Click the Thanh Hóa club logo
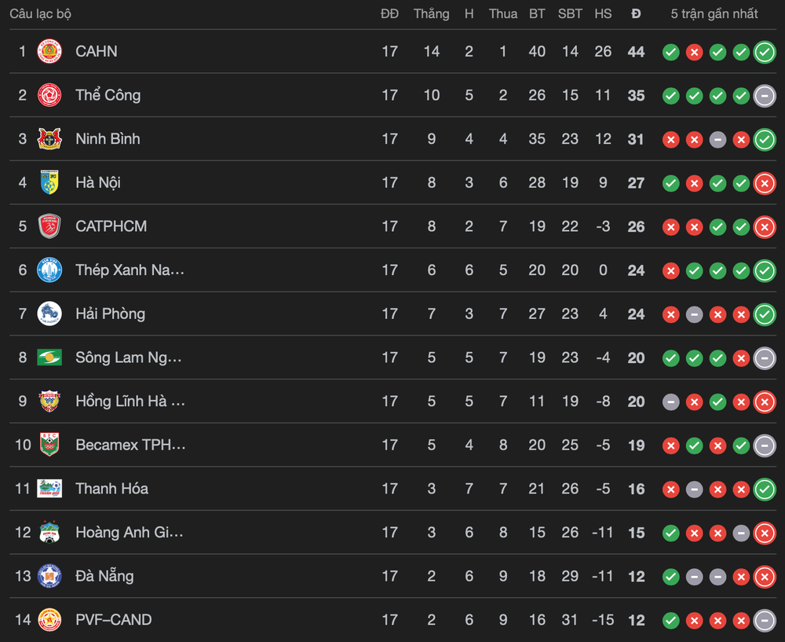Image resolution: width=785 pixels, height=642 pixels. [x=49, y=489]
